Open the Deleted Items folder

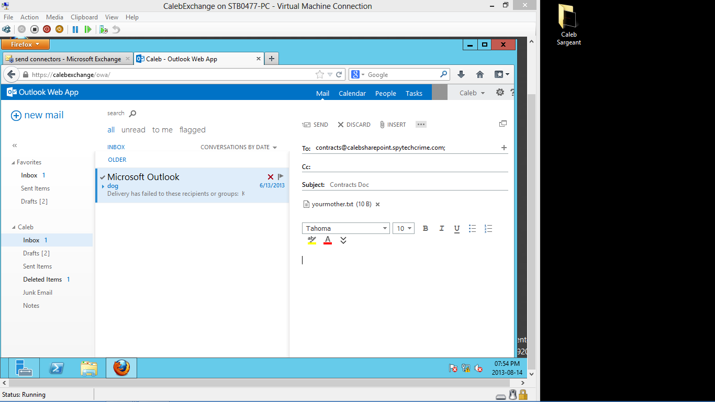42,280
